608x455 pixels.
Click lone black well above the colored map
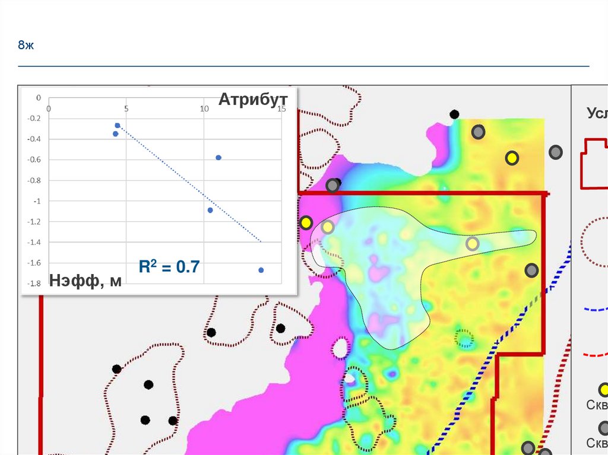point(454,114)
